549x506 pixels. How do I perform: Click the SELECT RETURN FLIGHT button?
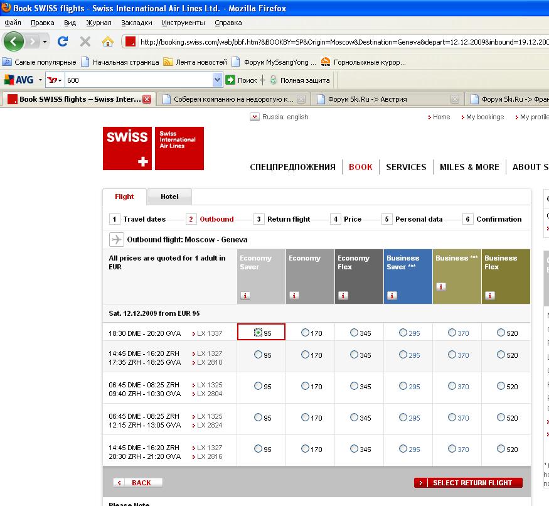pyautogui.click(x=468, y=483)
